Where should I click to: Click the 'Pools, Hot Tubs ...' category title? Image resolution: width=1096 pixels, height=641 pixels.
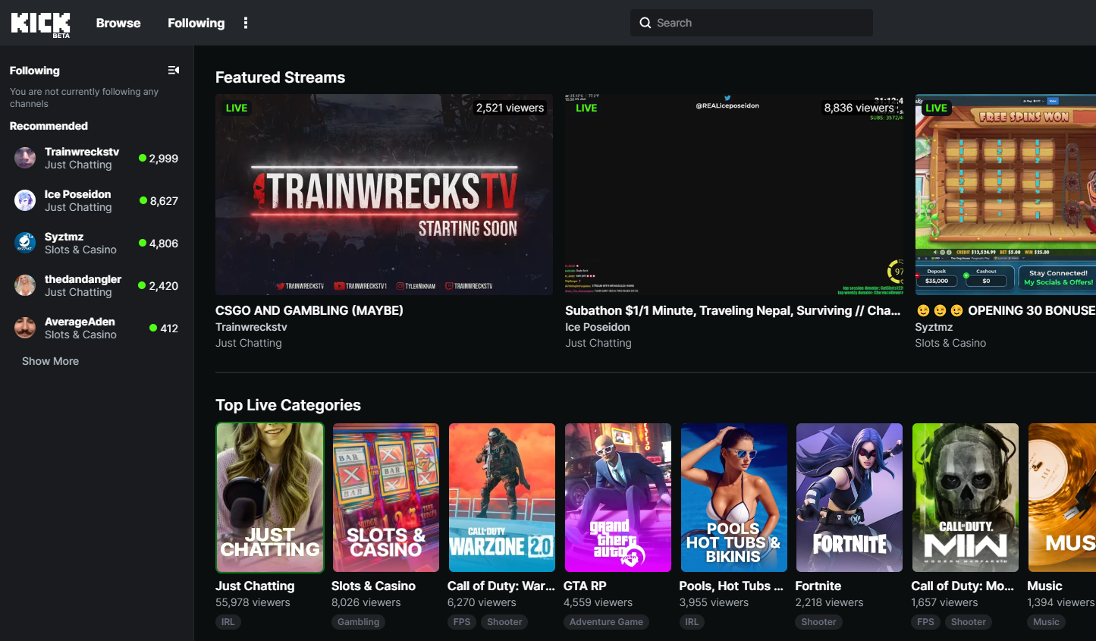click(731, 586)
